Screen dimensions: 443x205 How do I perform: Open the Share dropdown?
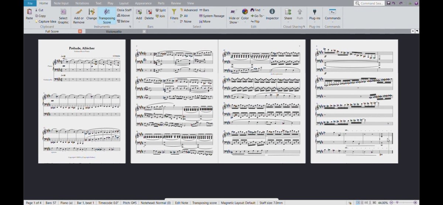click(288, 15)
